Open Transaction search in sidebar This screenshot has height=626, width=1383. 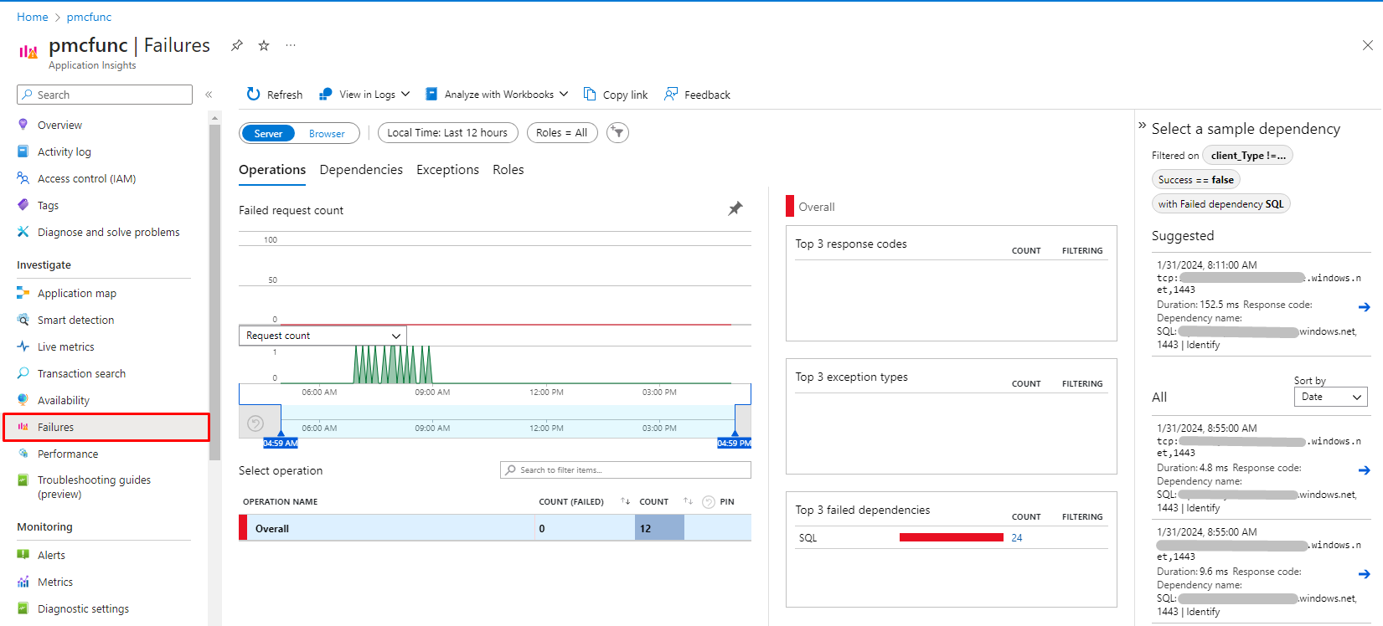point(81,373)
